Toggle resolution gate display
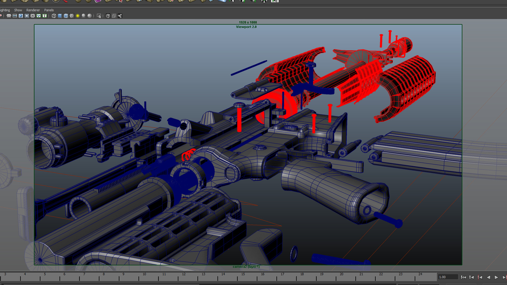507x285 pixels. [x=21, y=16]
